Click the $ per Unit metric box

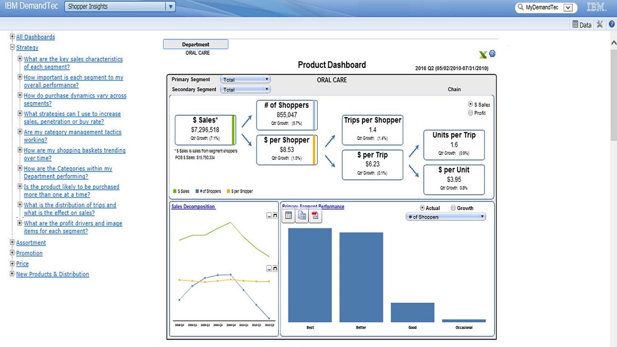click(x=454, y=180)
